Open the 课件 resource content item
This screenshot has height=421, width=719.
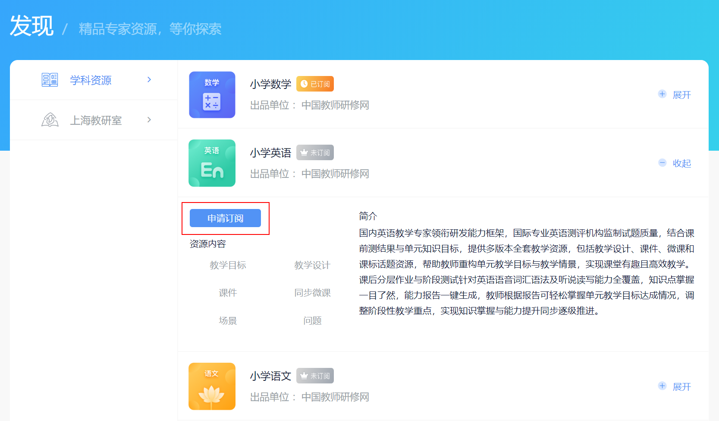228,293
